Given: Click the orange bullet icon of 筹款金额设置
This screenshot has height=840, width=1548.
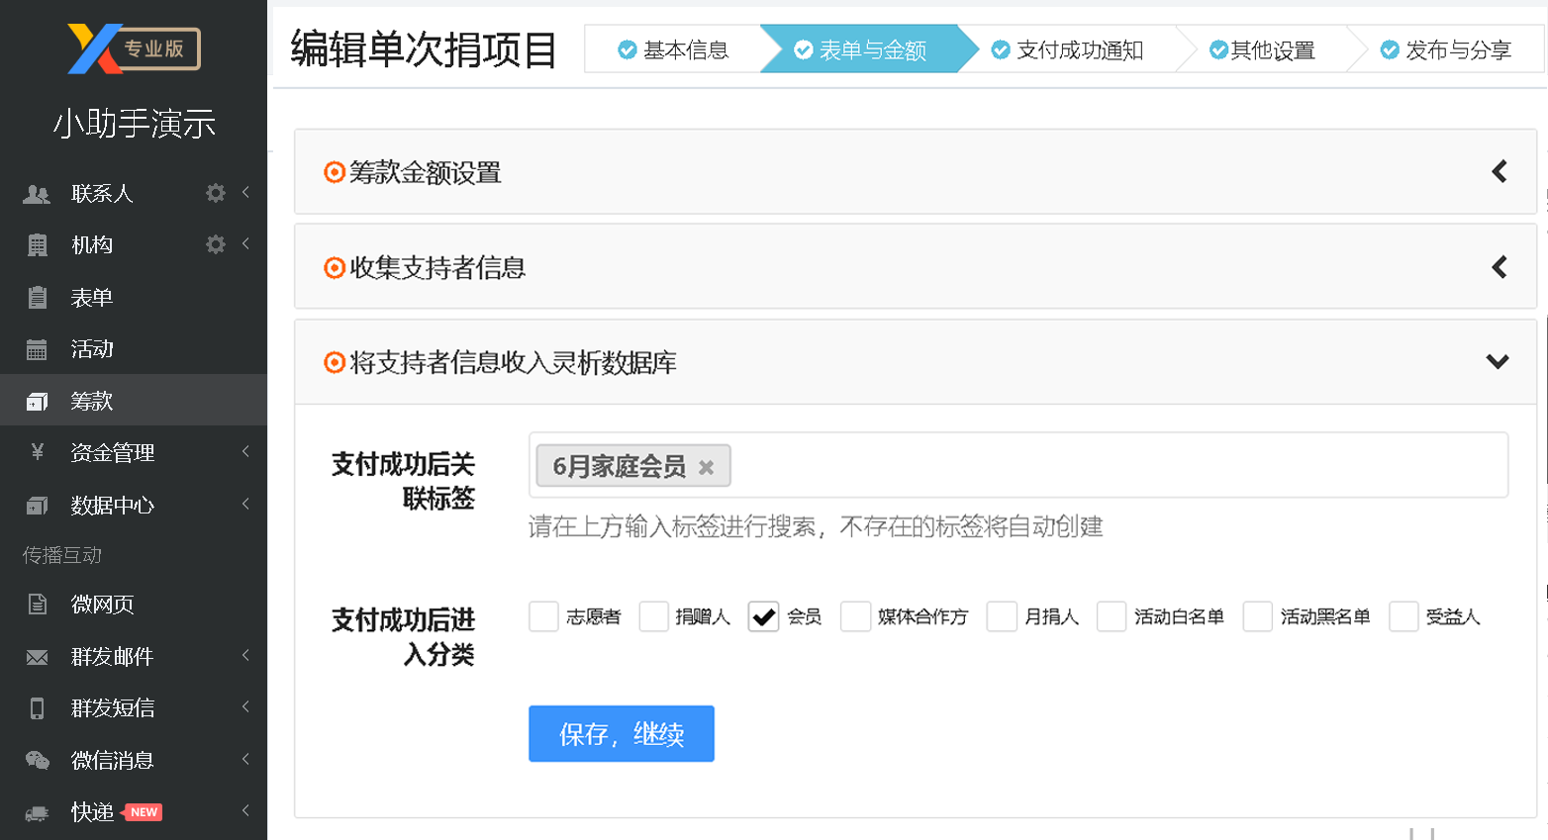Looking at the screenshot, I should click(x=335, y=172).
